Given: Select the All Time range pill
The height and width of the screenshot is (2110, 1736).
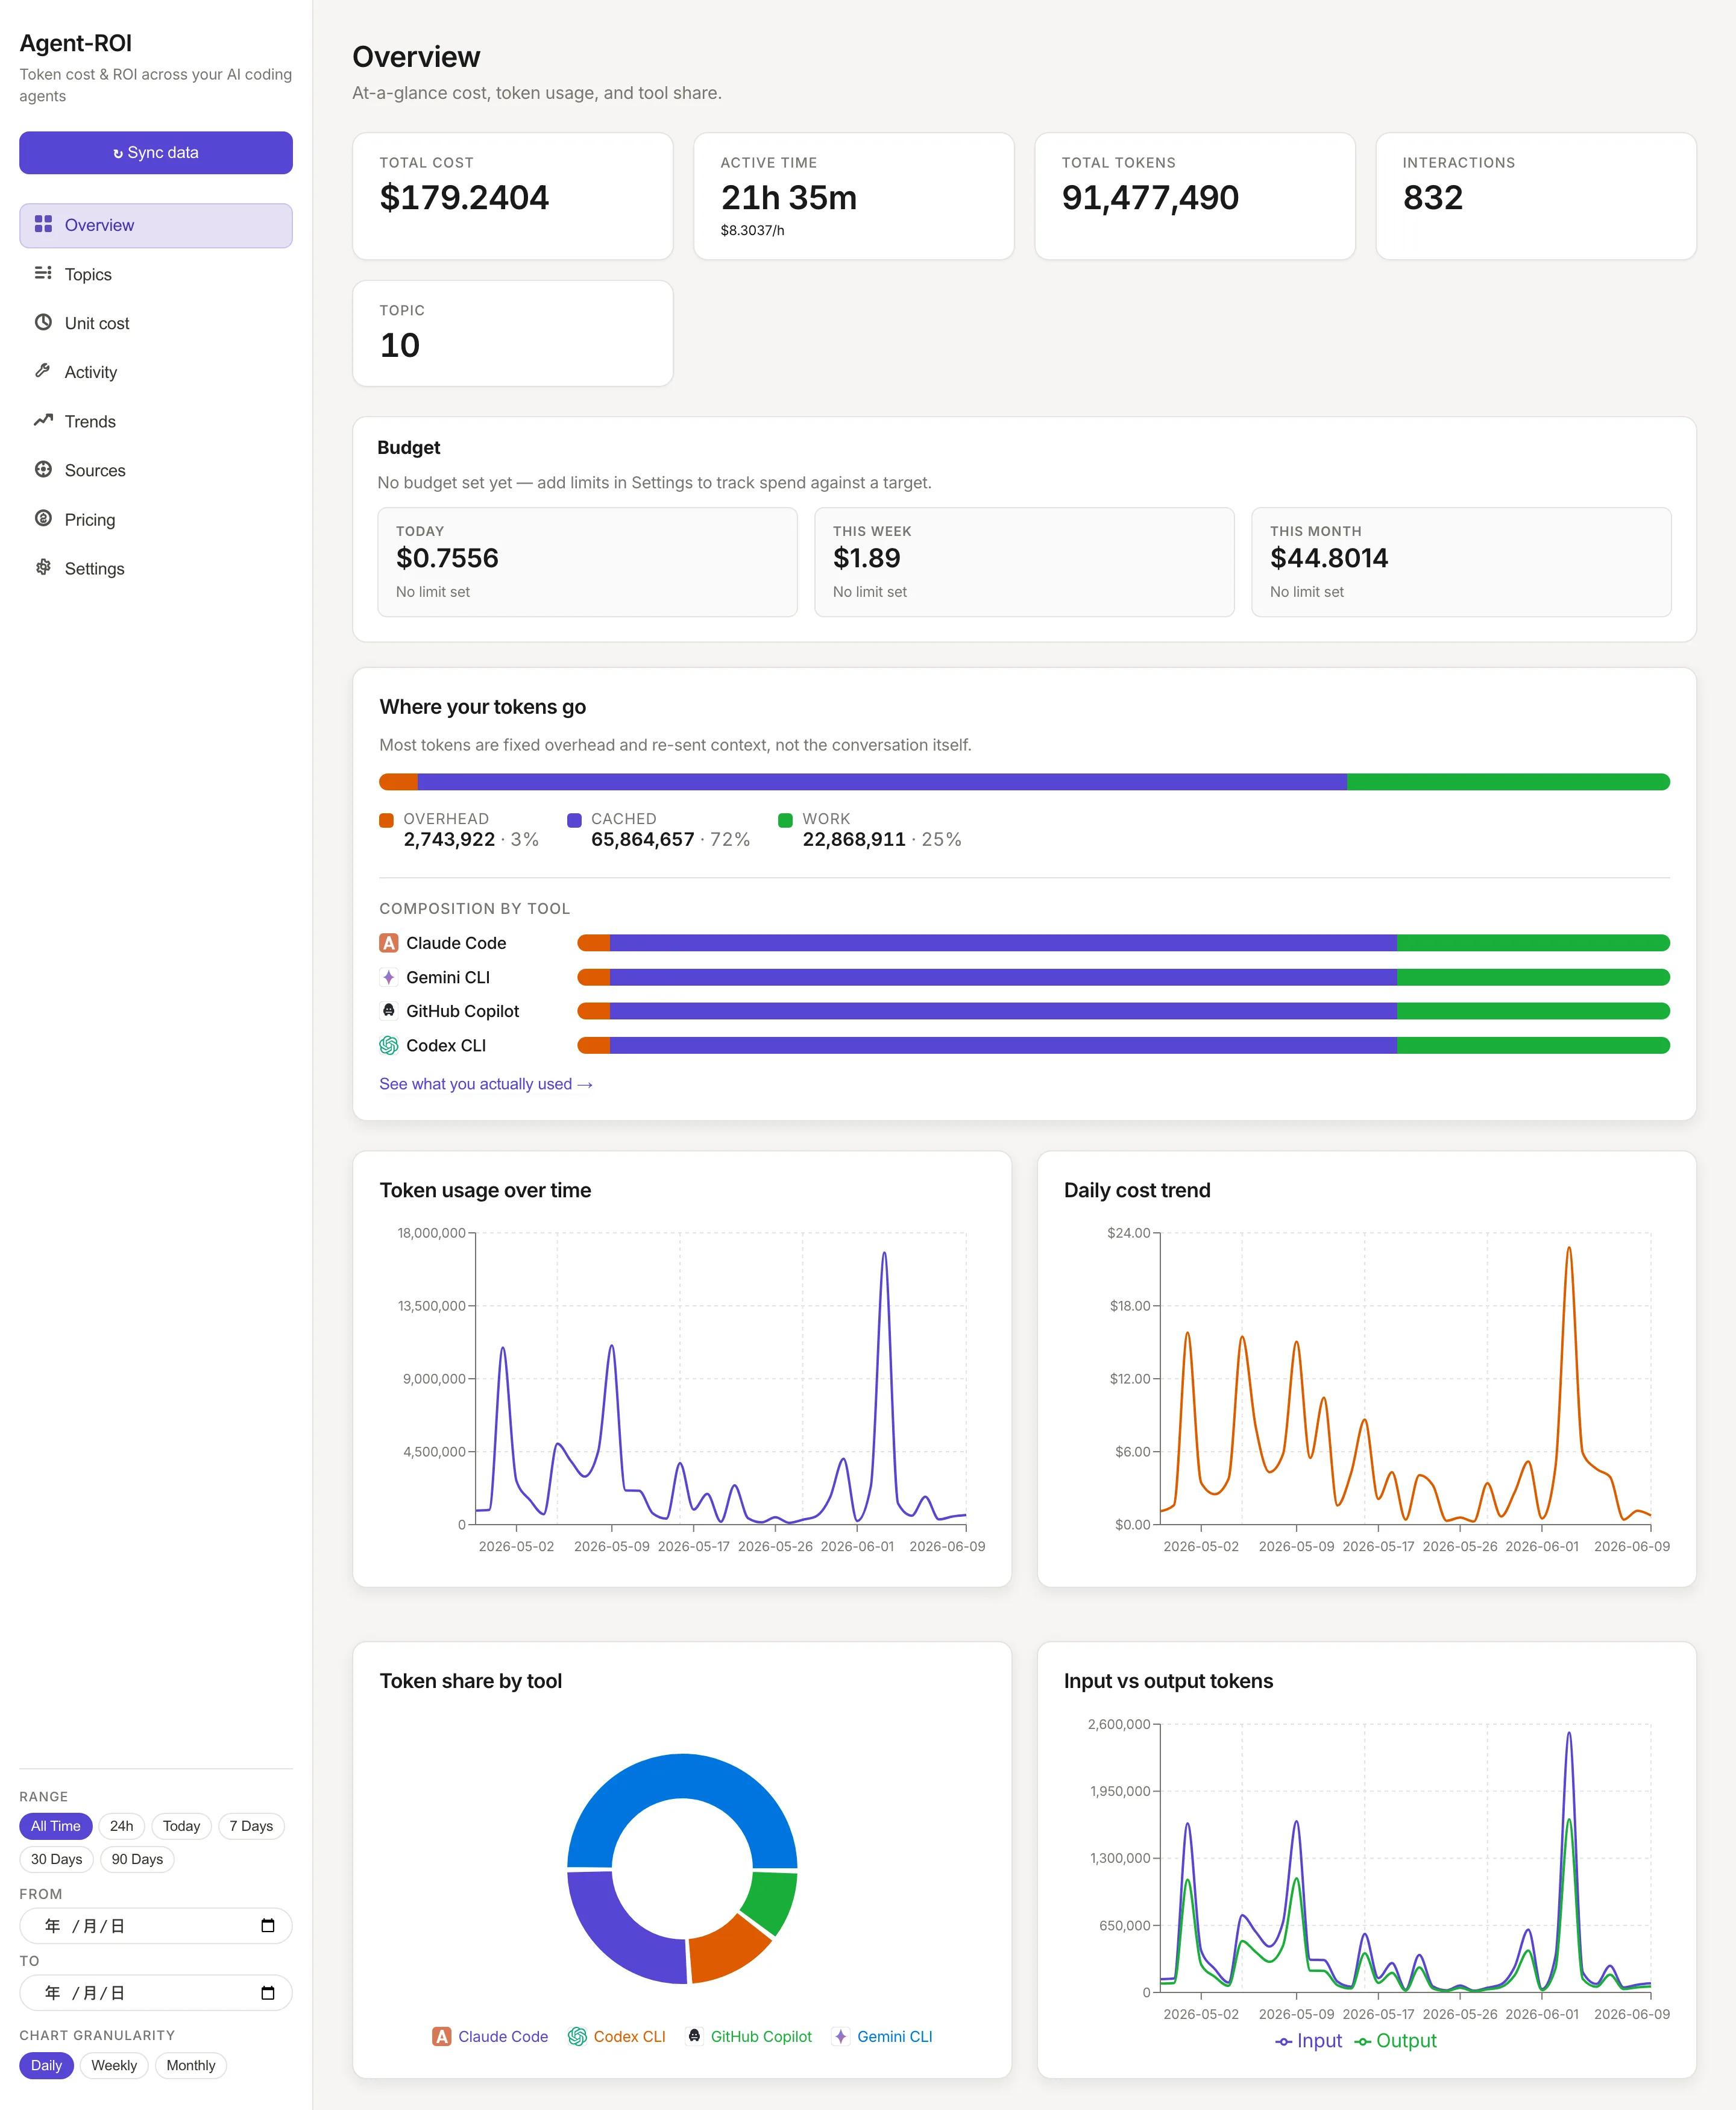Looking at the screenshot, I should click(56, 1826).
